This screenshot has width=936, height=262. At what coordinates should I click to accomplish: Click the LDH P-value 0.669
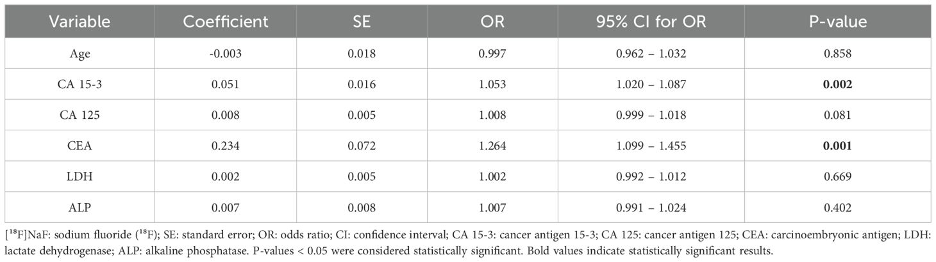coord(838,177)
